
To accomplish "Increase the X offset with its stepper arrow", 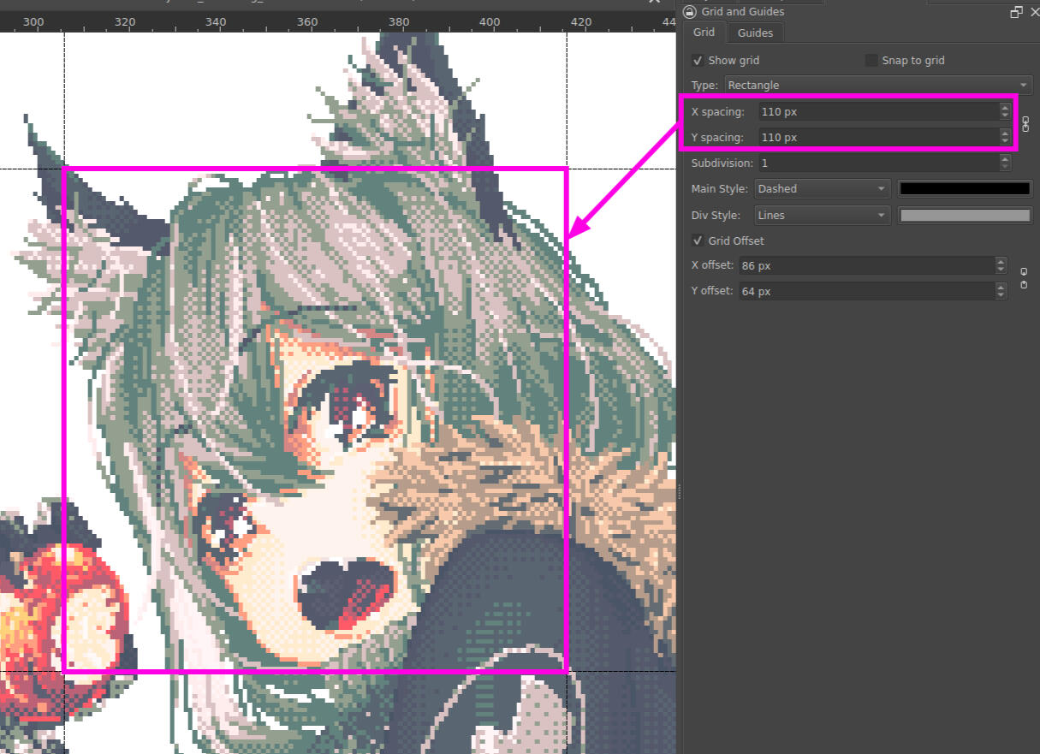I will pyautogui.click(x=1000, y=260).
